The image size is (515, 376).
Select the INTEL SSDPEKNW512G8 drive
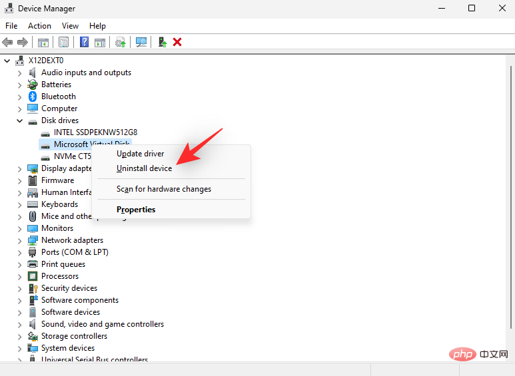[x=95, y=132]
